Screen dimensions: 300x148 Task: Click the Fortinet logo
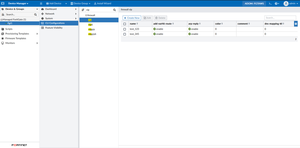(x=19, y=145)
